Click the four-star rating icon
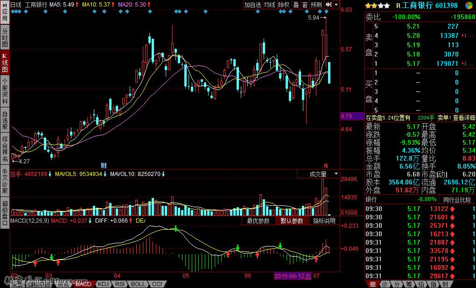 pyautogui.click(x=378, y=6)
